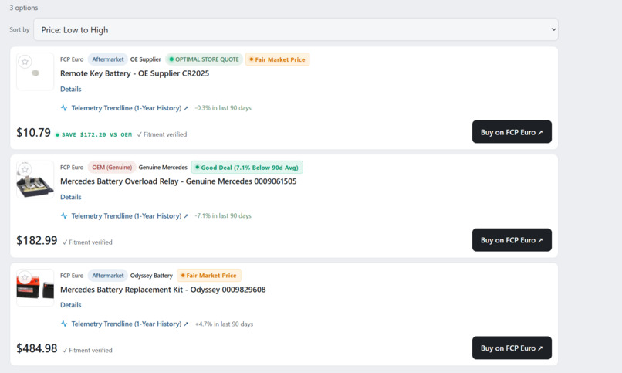Click Details link for Battery Overload Relay
Image resolution: width=622 pixels, height=373 pixels.
tap(70, 197)
